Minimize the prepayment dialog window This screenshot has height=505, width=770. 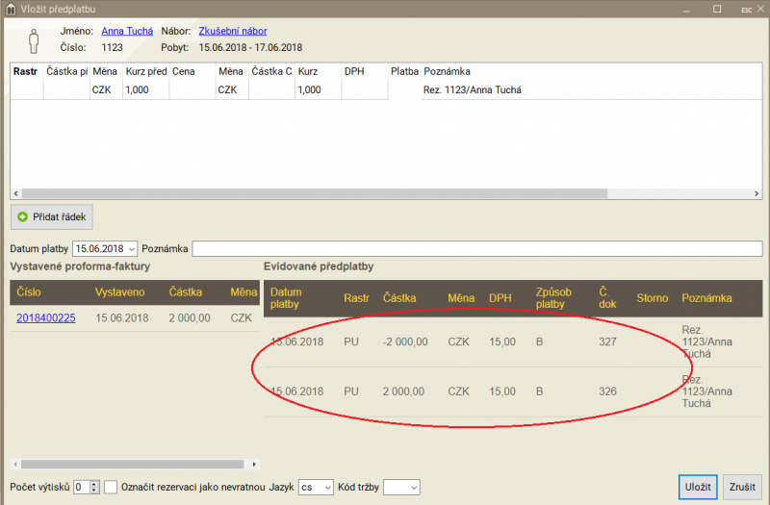[688, 9]
